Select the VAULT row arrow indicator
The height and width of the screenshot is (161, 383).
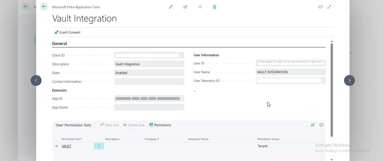click(56, 146)
